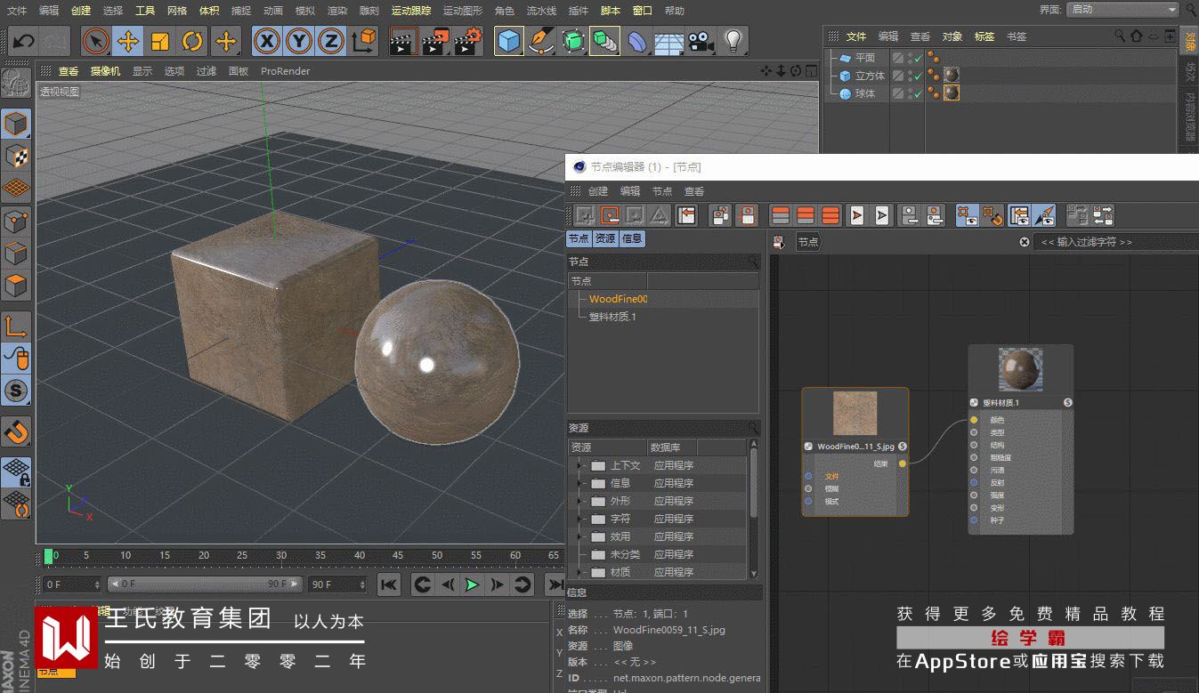This screenshot has width=1199, height=693.
Task: Select the 塑料材质.1 node in list
Action: tap(612, 317)
